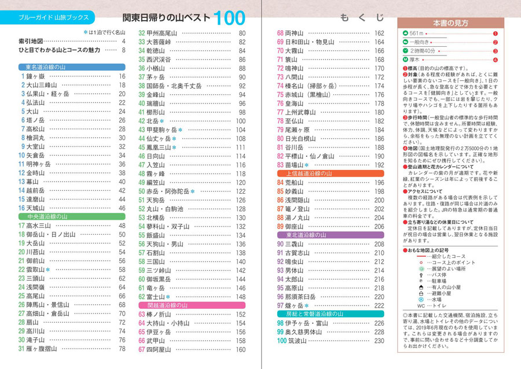Select the blue 東名道沿線の山 section header
Screen dimensions: 521x369
[x=72, y=67]
